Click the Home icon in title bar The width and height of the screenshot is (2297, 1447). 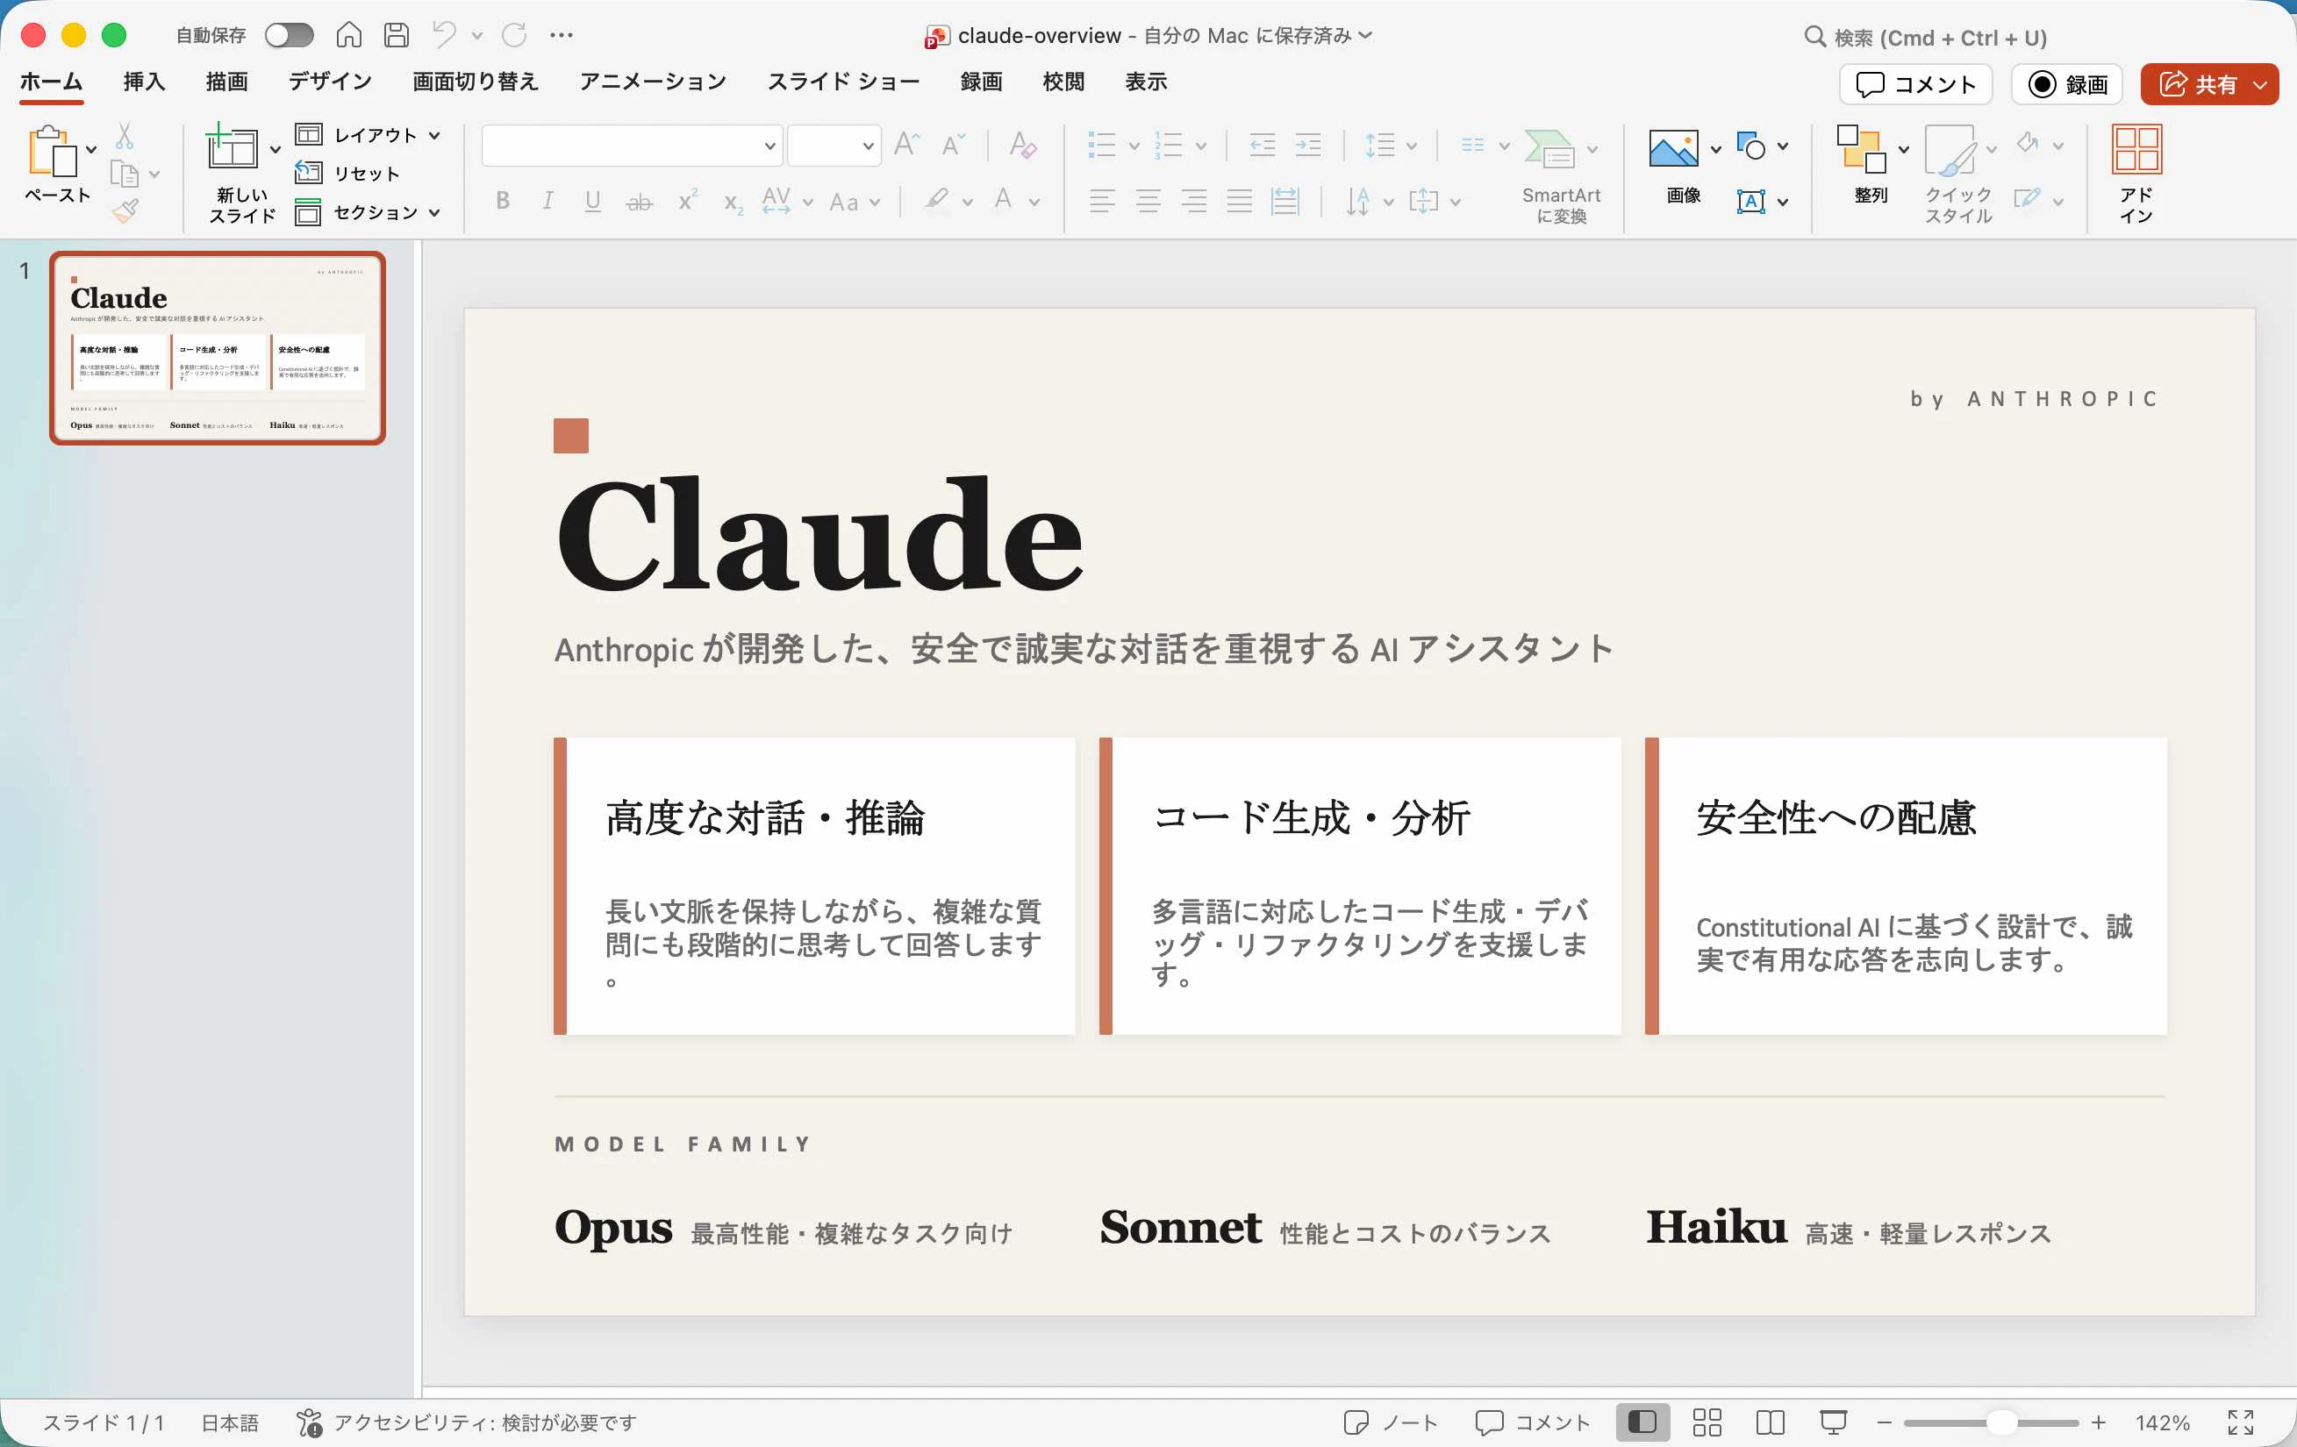click(348, 35)
